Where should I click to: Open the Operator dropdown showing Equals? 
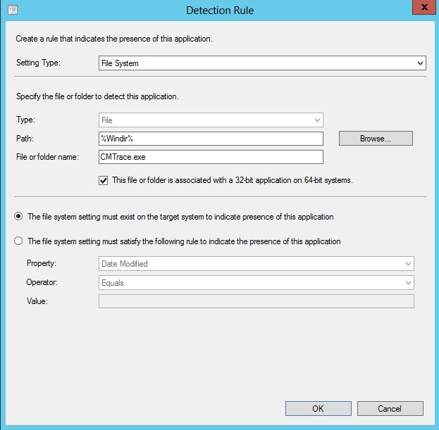pos(256,283)
